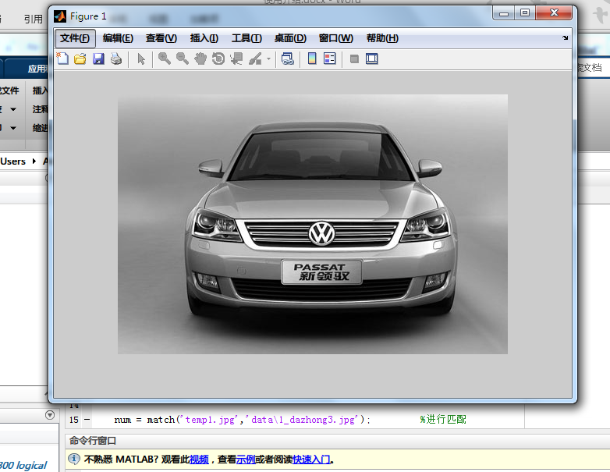Screen dimensions: 610x472
Task: Open the 工具(T) menu
Action: coord(246,38)
